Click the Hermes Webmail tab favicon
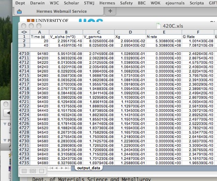 point(19,11)
